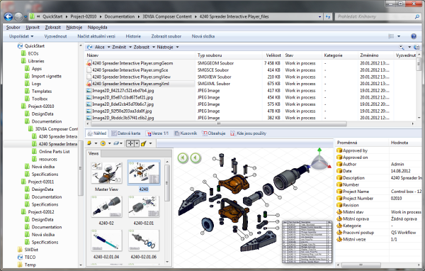Click Project-02010 in the address breadcrumb
Screen dimensions: 425x271
click(84, 16)
